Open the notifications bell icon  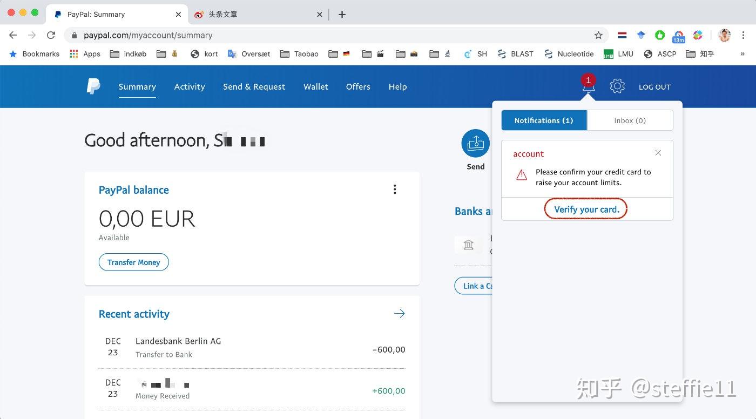point(588,86)
